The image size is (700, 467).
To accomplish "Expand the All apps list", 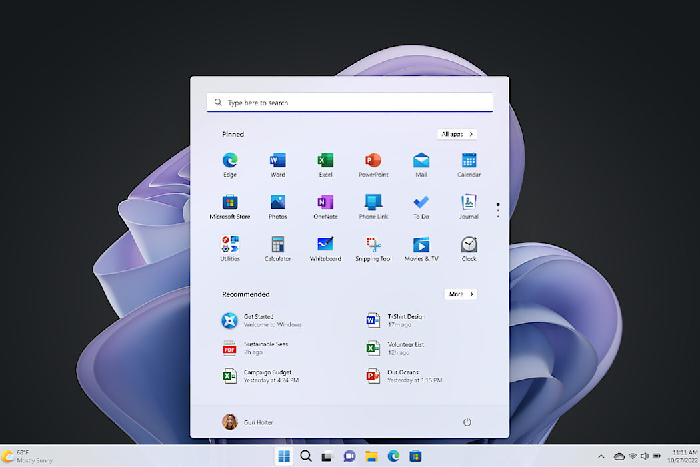I will pos(457,134).
